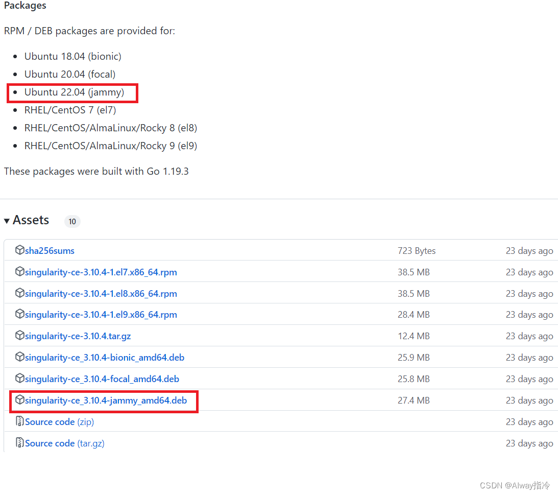Click 'These packages were built with Go 1.19.3'
The image size is (558, 495).
tap(96, 171)
